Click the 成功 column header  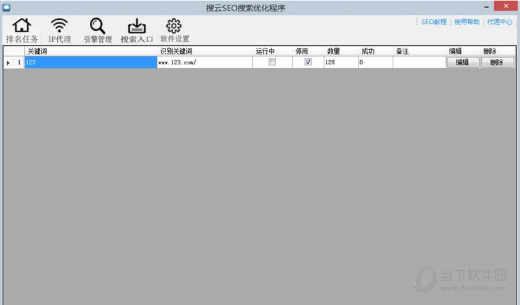pyautogui.click(x=376, y=51)
